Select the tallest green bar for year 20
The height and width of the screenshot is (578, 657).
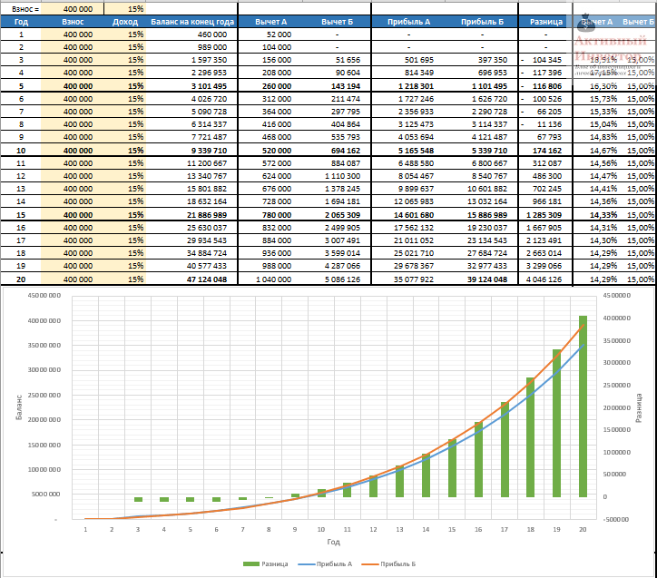(x=583, y=407)
